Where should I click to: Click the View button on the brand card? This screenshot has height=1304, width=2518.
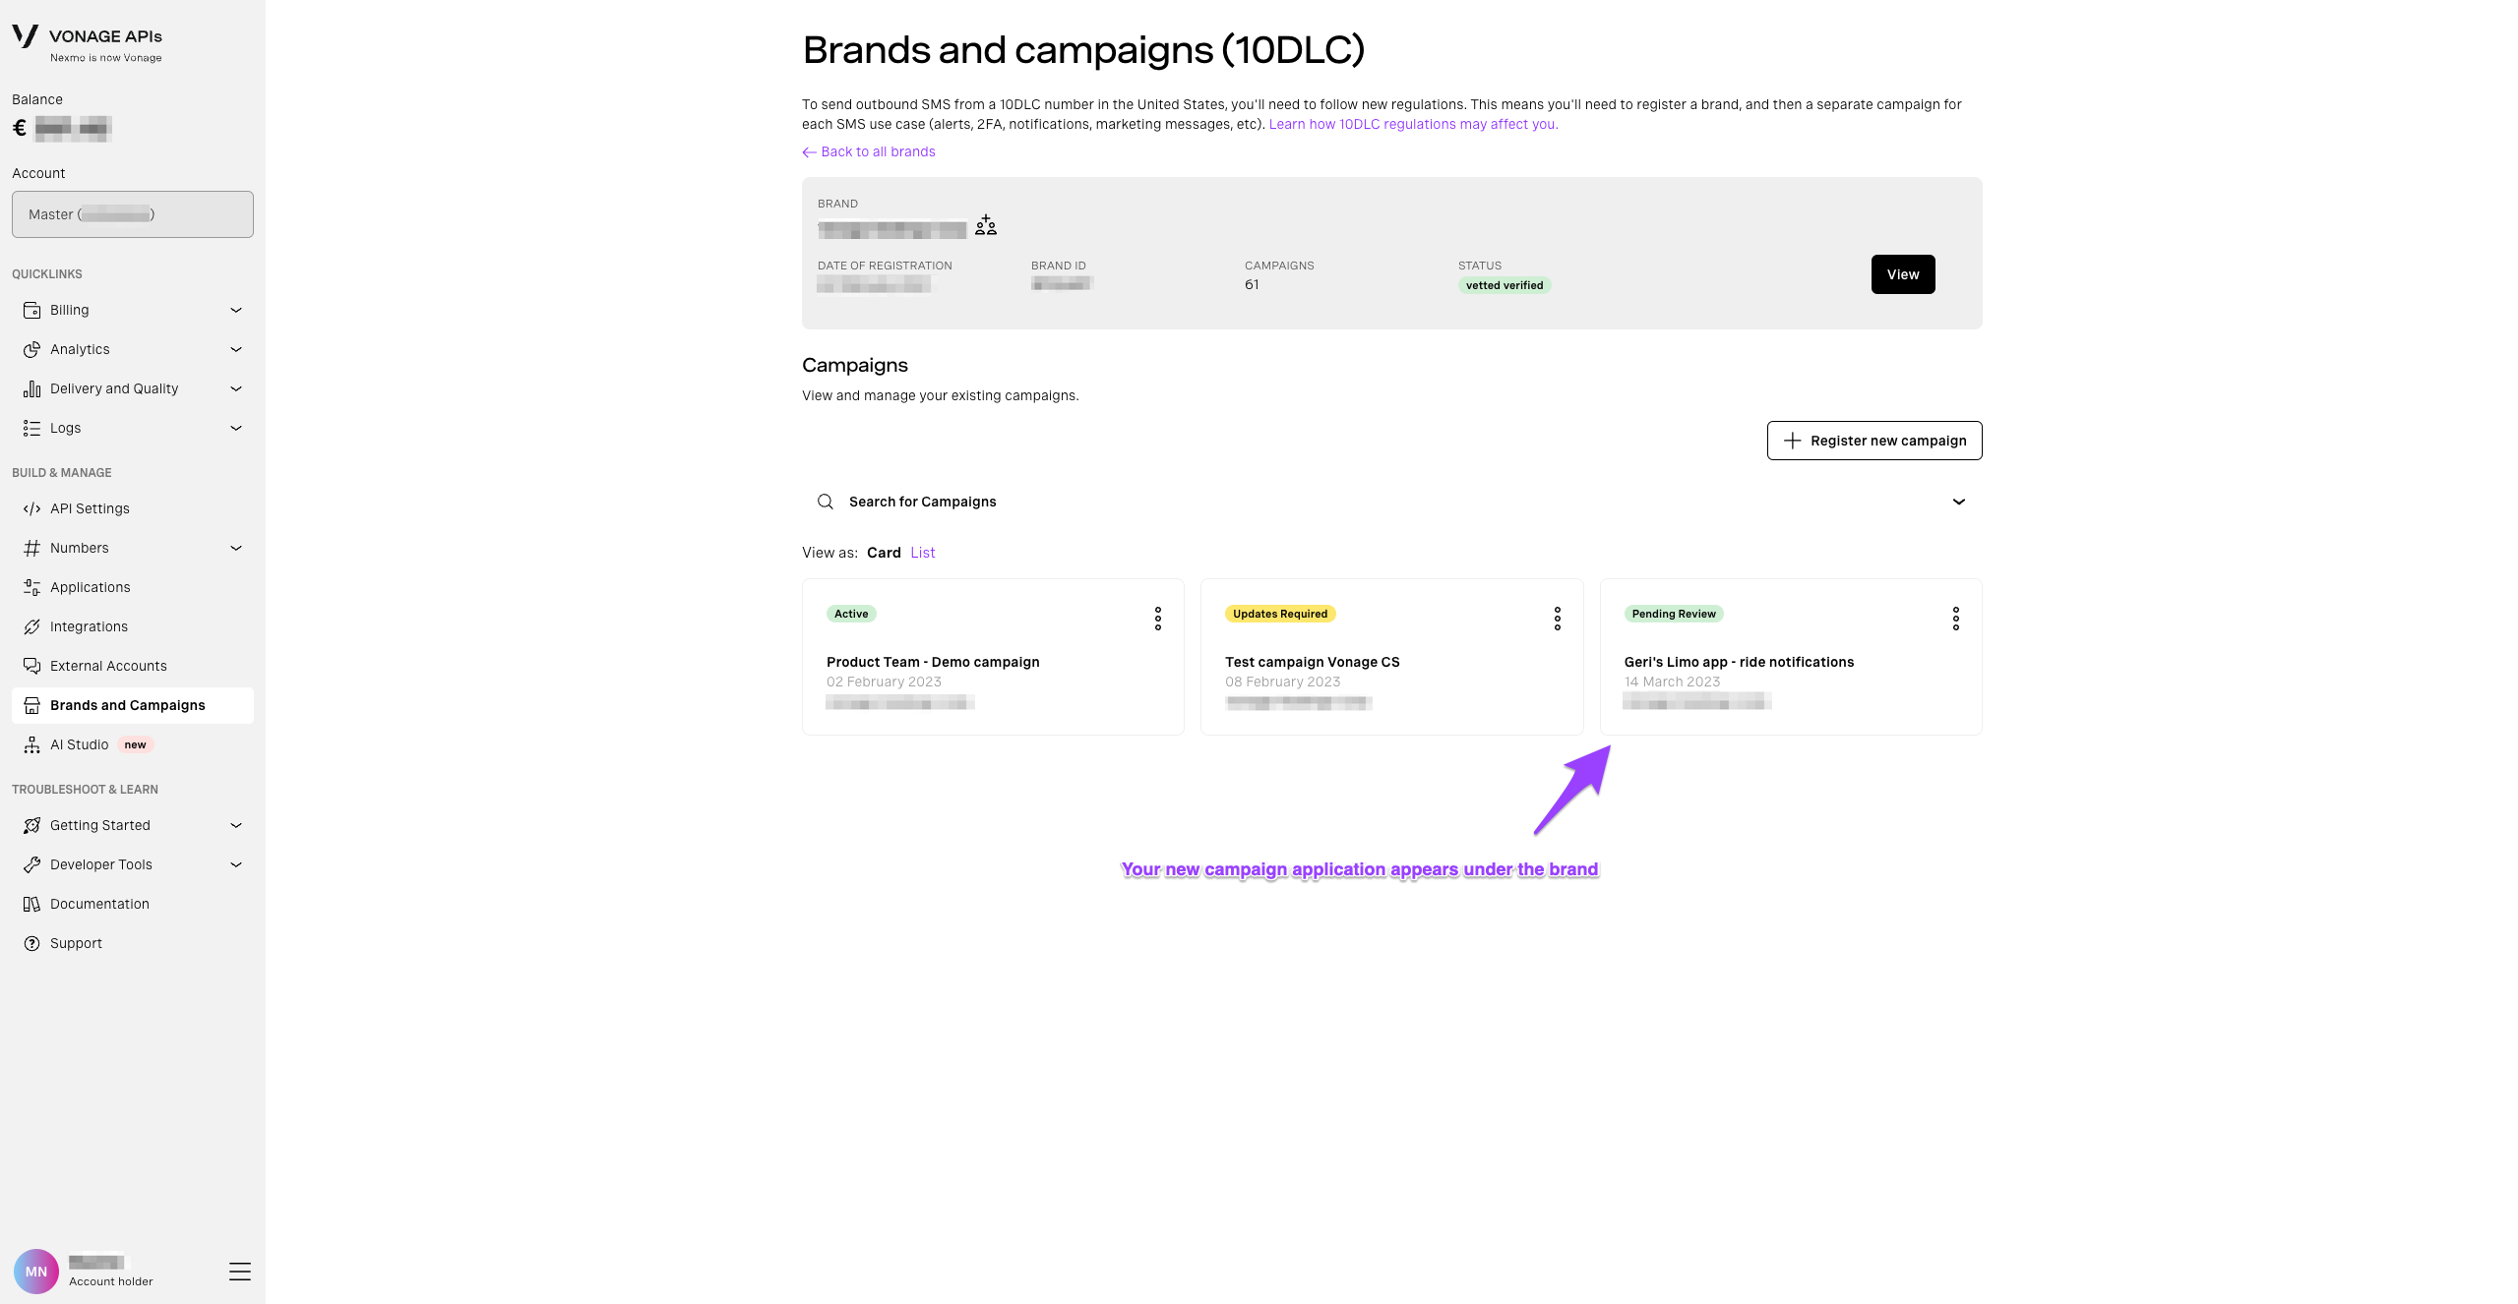coord(1901,274)
